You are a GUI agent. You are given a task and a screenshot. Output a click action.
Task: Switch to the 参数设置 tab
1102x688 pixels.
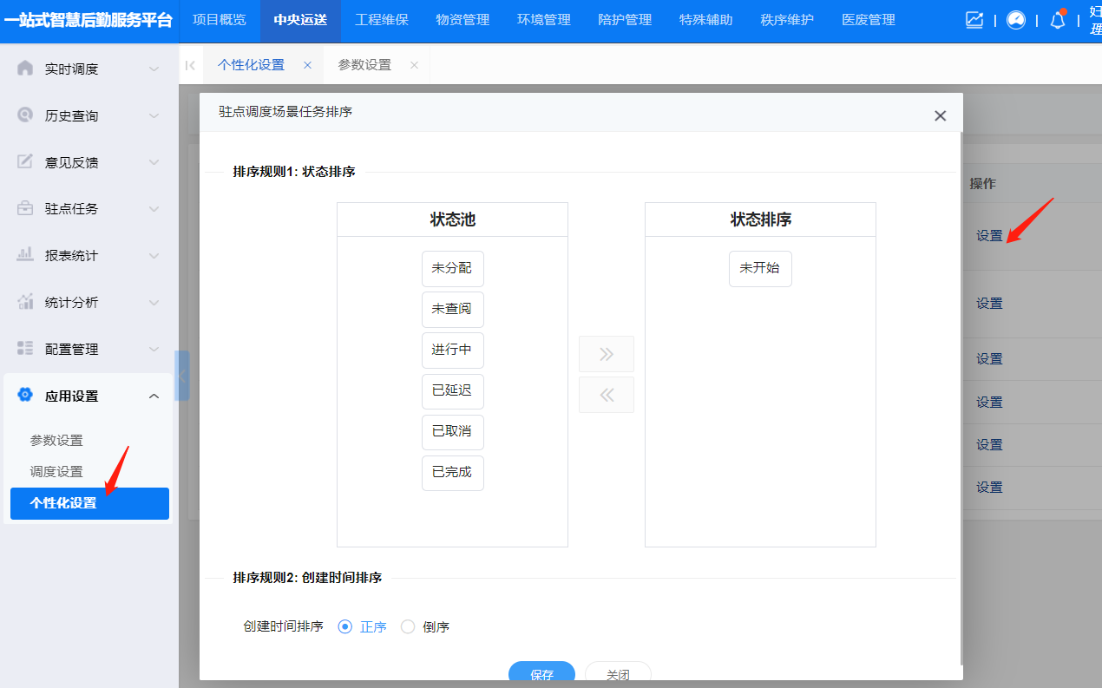click(364, 65)
